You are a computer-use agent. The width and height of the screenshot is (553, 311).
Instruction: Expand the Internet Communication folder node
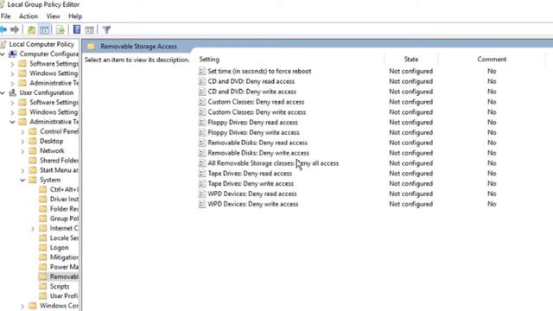coord(33,229)
